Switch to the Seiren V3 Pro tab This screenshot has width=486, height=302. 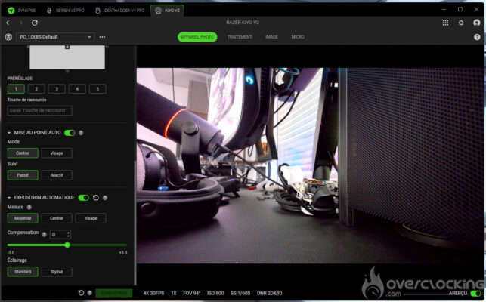pos(66,11)
